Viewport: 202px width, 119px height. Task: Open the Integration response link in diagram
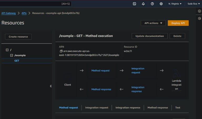point(138,89)
